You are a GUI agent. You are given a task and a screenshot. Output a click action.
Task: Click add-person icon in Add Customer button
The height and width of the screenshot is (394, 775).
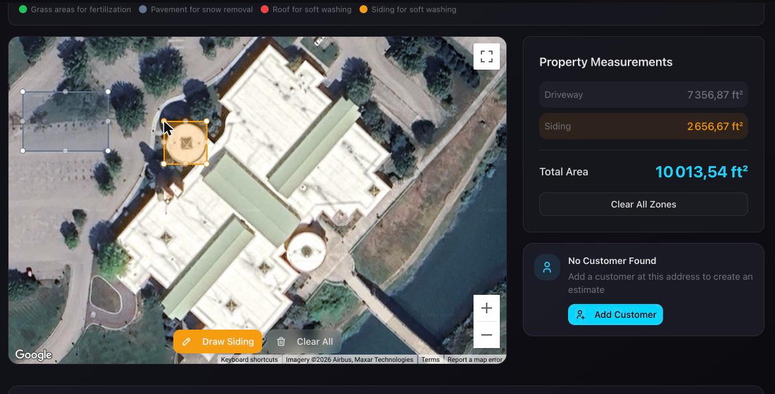581,315
